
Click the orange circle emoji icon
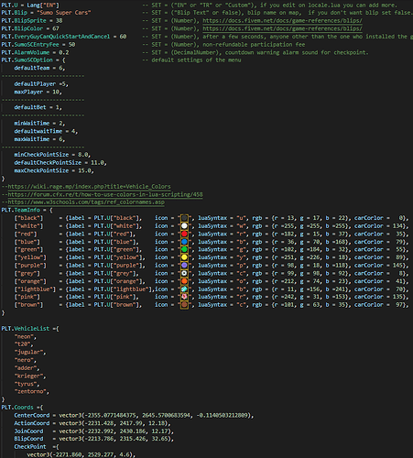click(184, 281)
